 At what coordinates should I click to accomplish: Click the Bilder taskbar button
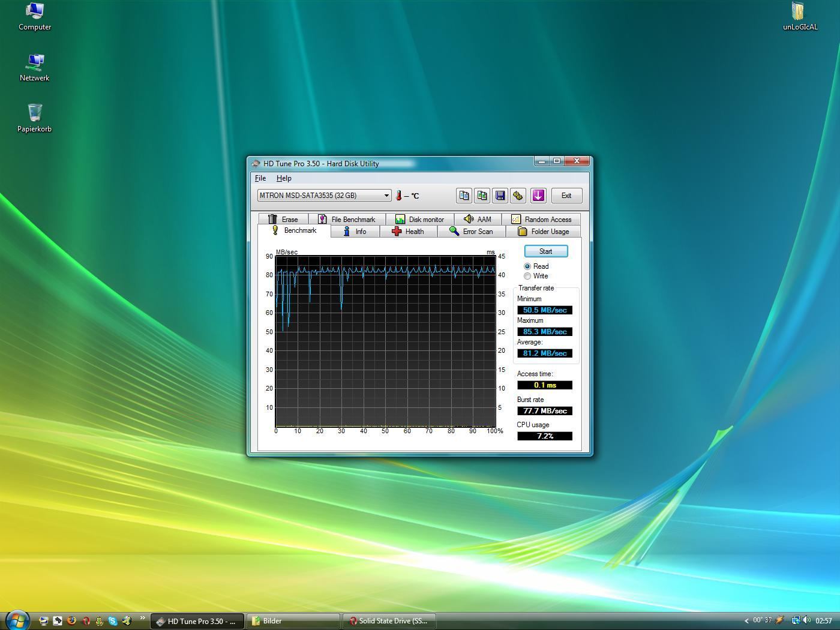(x=293, y=621)
